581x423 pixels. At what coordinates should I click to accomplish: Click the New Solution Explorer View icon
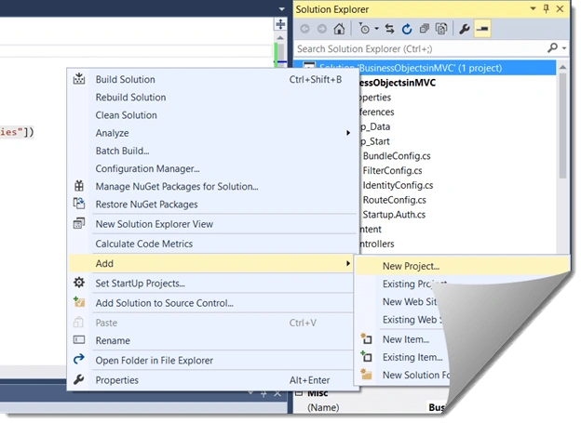pos(79,223)
